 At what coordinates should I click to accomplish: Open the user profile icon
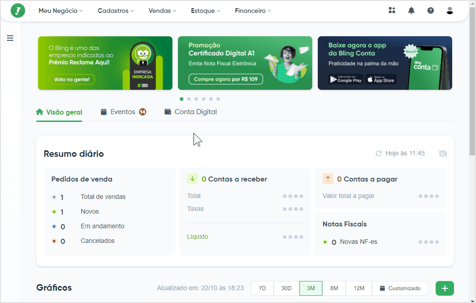pyautogui.click(x=450, y=11)
